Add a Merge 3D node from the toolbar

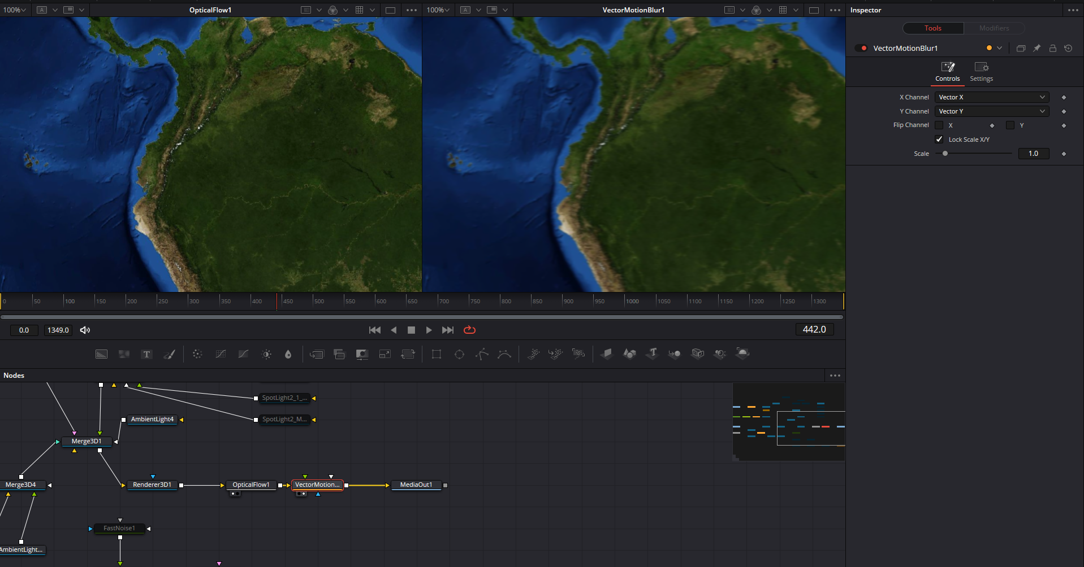coord(675,354)
